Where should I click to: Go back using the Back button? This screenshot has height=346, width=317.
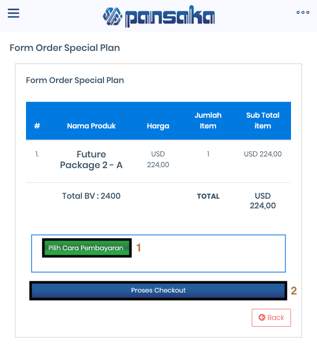(x=271, y=317)
